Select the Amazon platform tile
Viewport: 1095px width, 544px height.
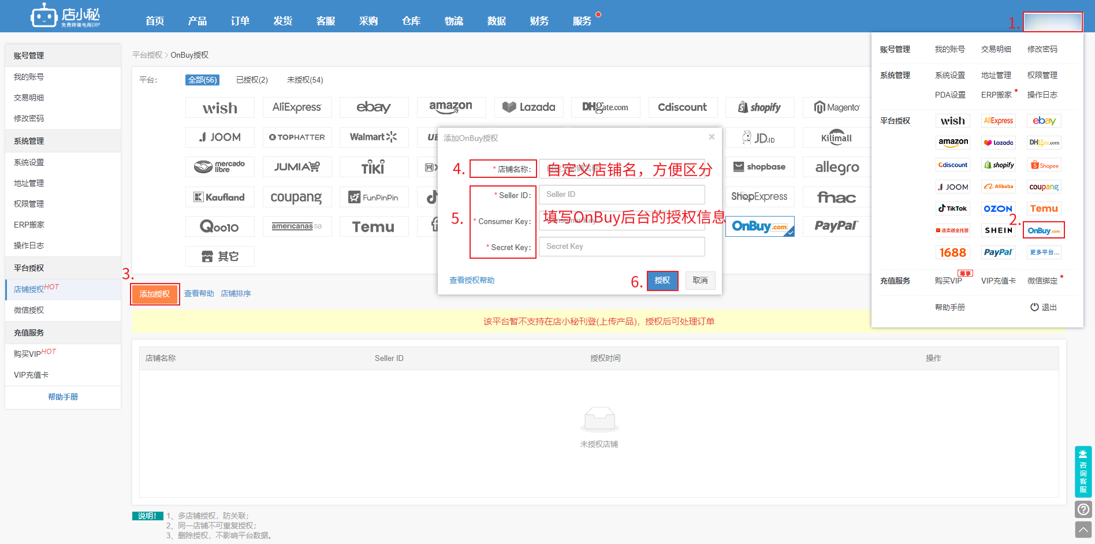click(x=451, y=107)
